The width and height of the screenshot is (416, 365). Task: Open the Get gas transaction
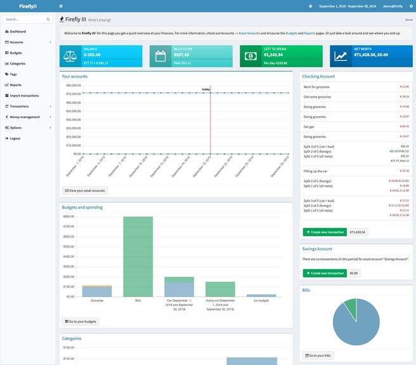(309, 127)
